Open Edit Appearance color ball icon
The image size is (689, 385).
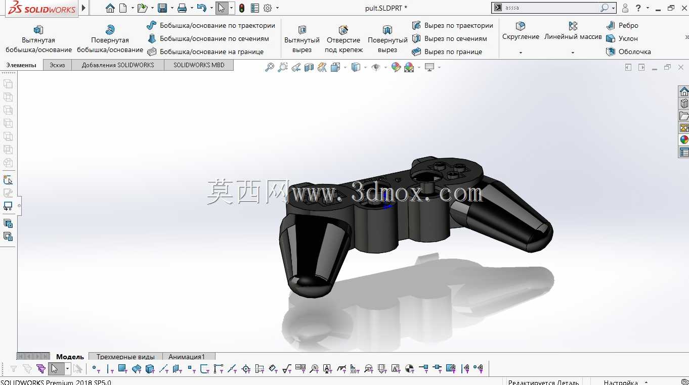point(396,67)
